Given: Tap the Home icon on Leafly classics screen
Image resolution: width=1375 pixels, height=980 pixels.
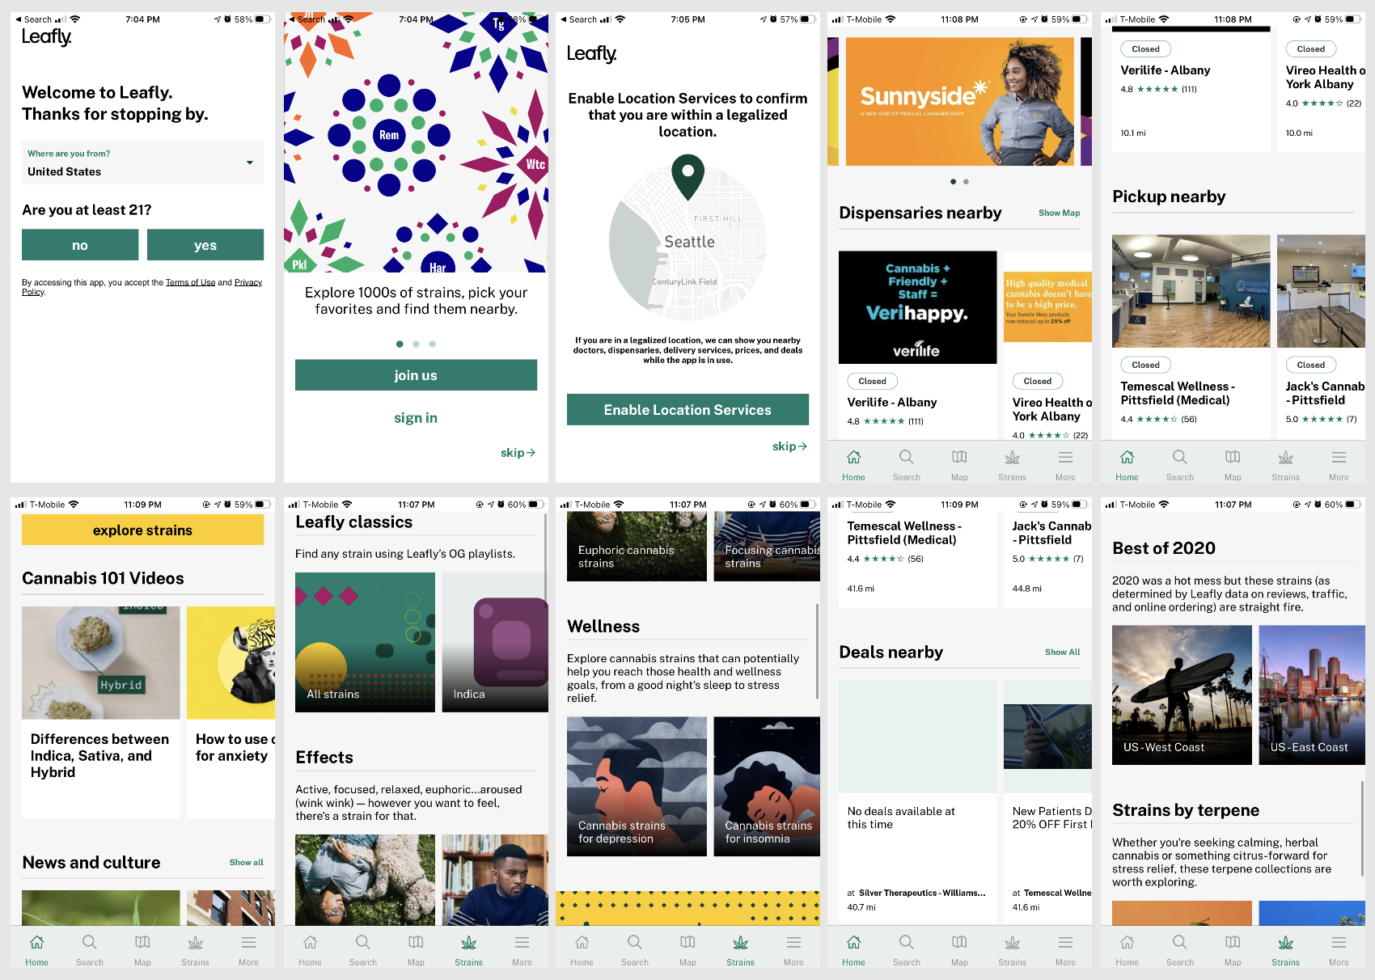Looking at the screenshot, I should point(310,950).
